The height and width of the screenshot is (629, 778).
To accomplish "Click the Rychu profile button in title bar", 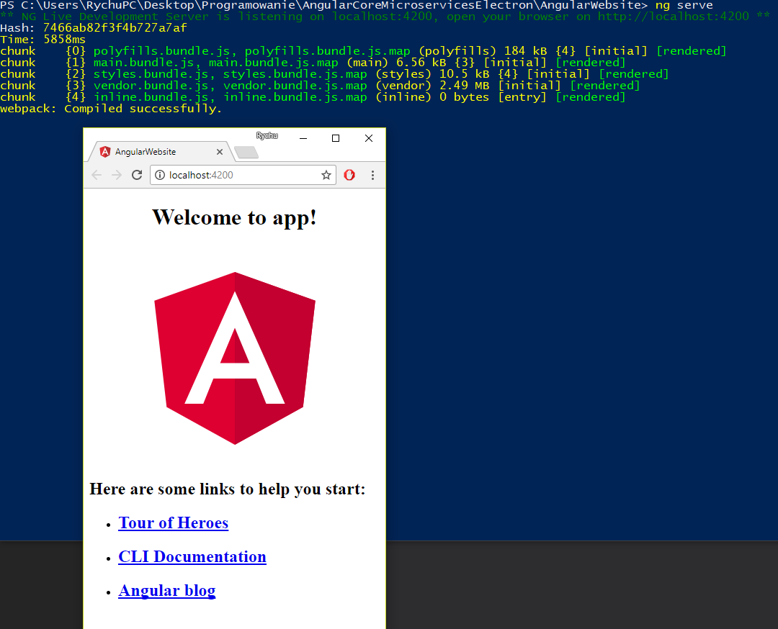I will [x=267, y=135].
